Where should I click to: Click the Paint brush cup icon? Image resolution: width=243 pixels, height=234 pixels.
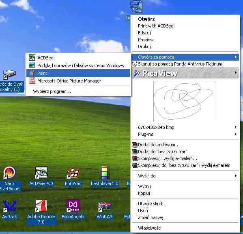click(32, 73)
